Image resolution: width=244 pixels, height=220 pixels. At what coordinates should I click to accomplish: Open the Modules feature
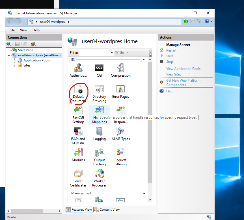tap(78, 155)
